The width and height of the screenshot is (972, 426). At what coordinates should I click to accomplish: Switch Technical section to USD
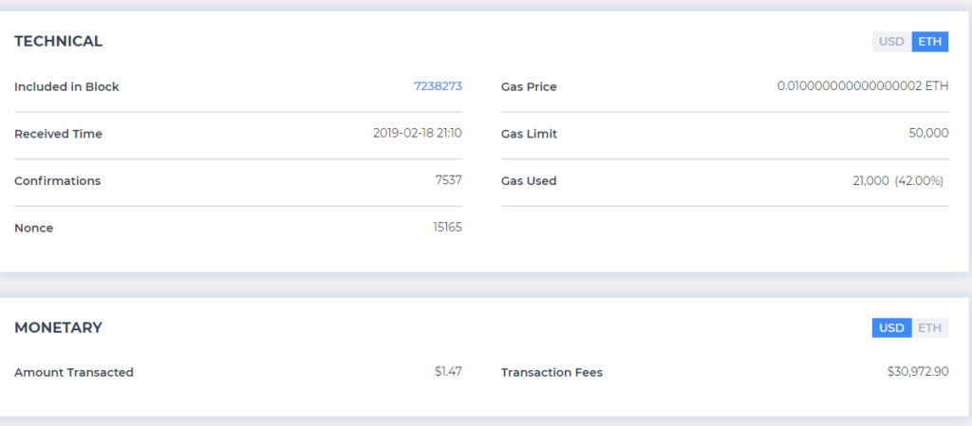point(891,42)
